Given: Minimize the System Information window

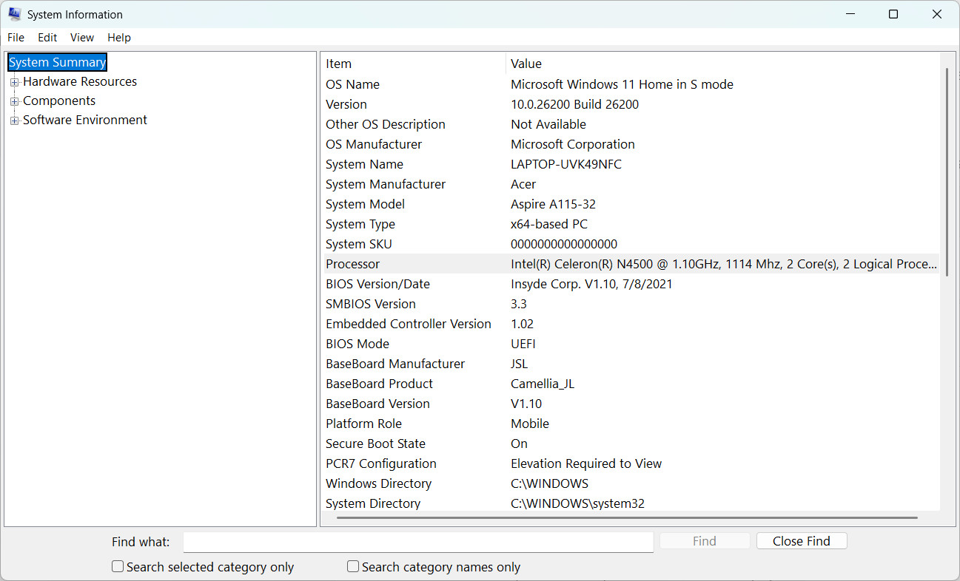Looking at the screenshot, I should 850,14.
